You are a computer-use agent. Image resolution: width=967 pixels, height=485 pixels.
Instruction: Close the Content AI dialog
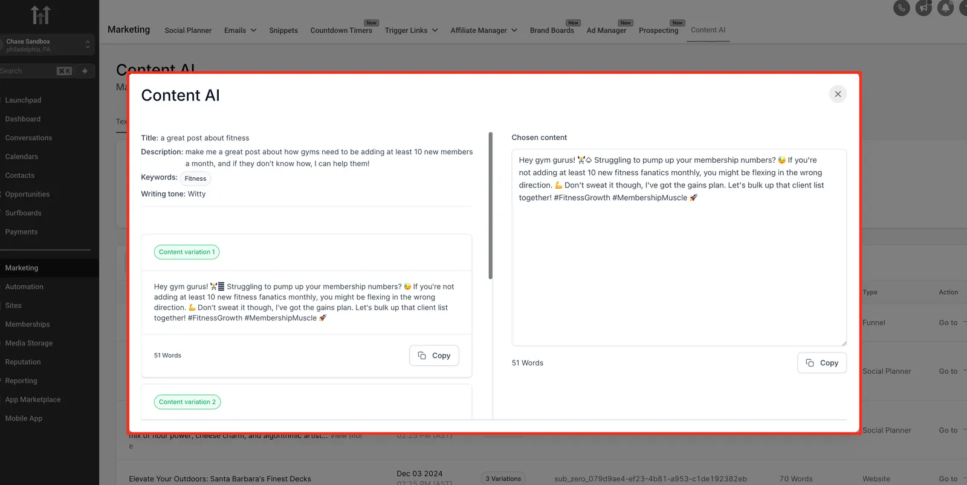838,94
